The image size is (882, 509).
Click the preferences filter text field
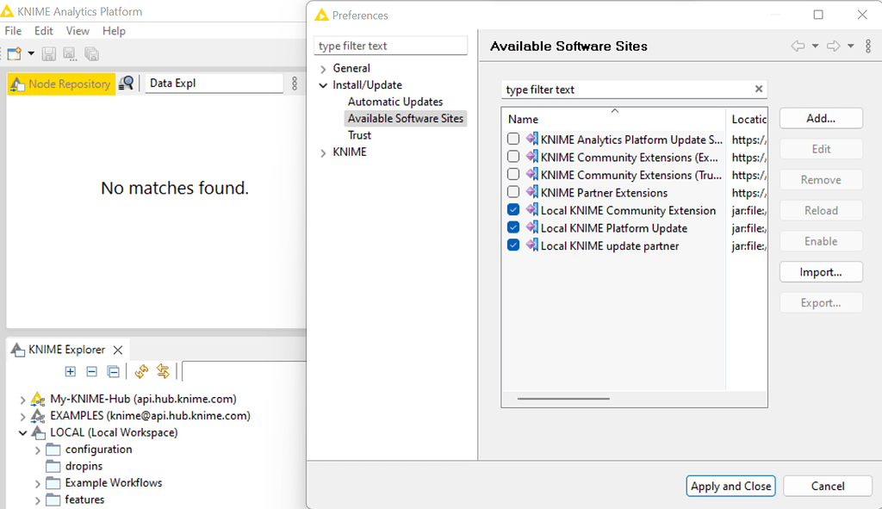390,45
